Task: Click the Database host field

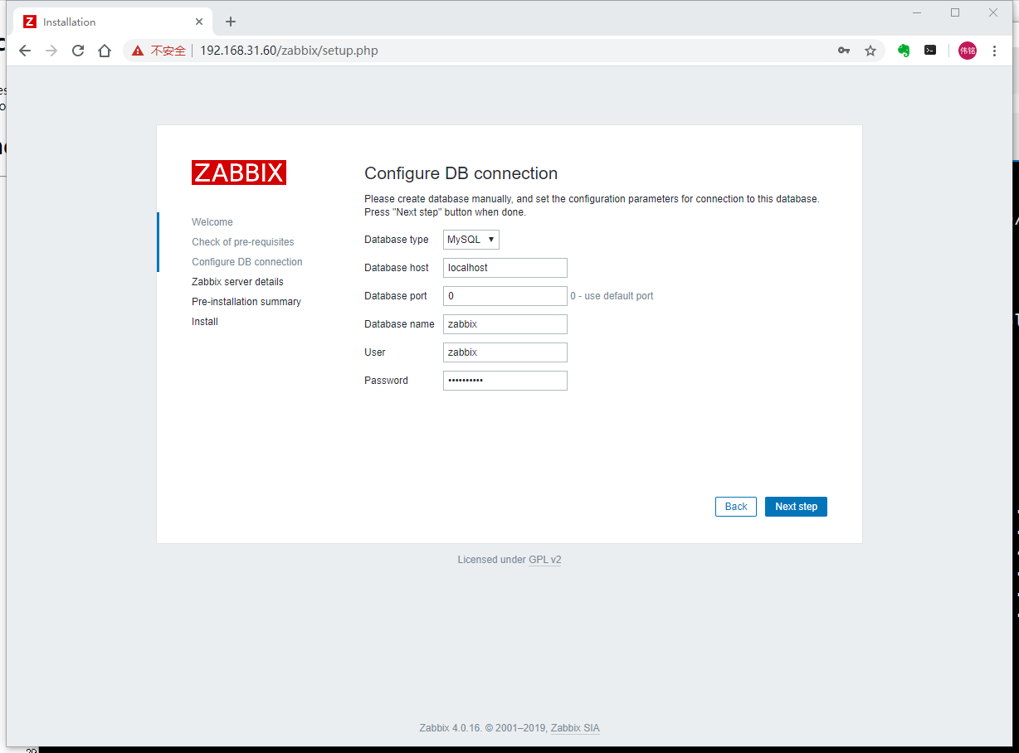Action: (505, 268)
